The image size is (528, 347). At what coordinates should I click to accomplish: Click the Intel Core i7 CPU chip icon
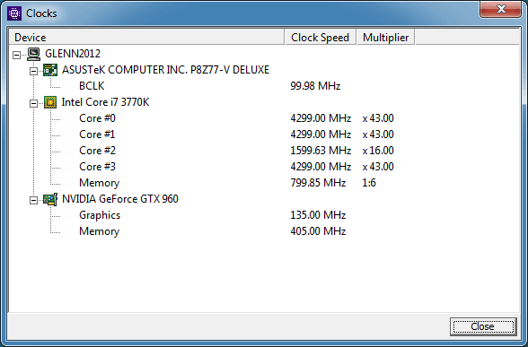(50, 102)
